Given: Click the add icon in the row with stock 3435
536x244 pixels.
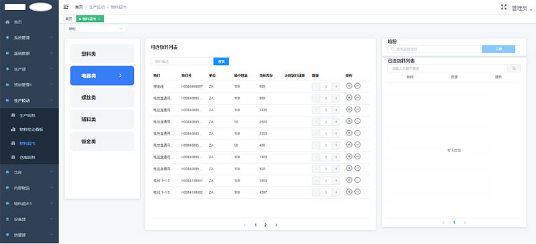Looking at the screenshot, I should coord(349,109).
